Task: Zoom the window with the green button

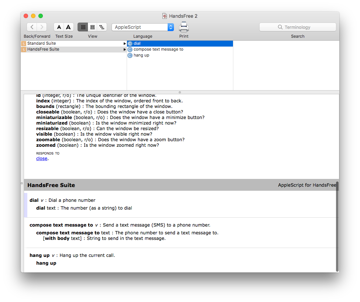Action: (41, 16)
